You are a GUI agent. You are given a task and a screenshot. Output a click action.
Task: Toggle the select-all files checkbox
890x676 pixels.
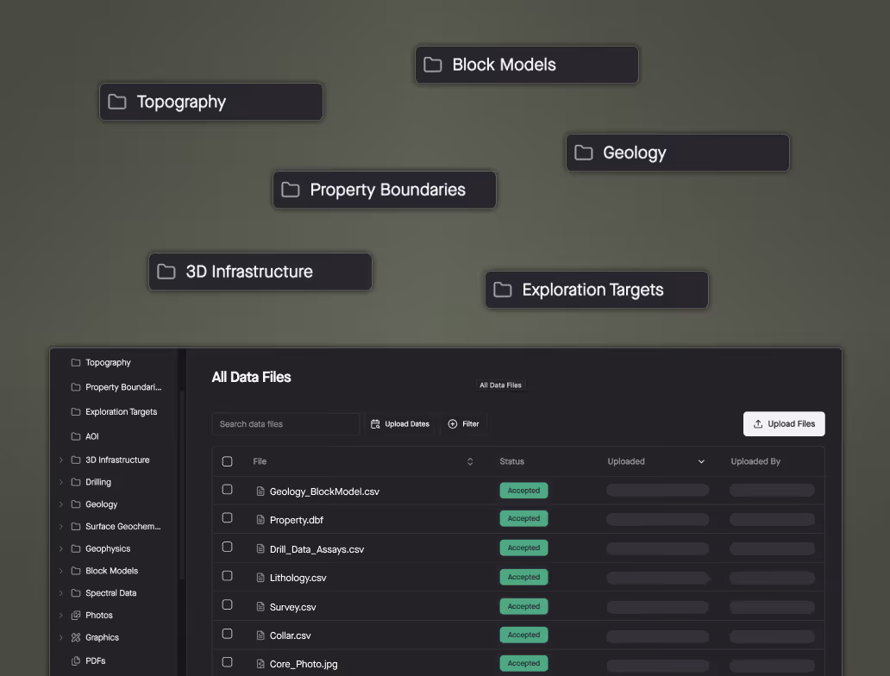[227, 461]
